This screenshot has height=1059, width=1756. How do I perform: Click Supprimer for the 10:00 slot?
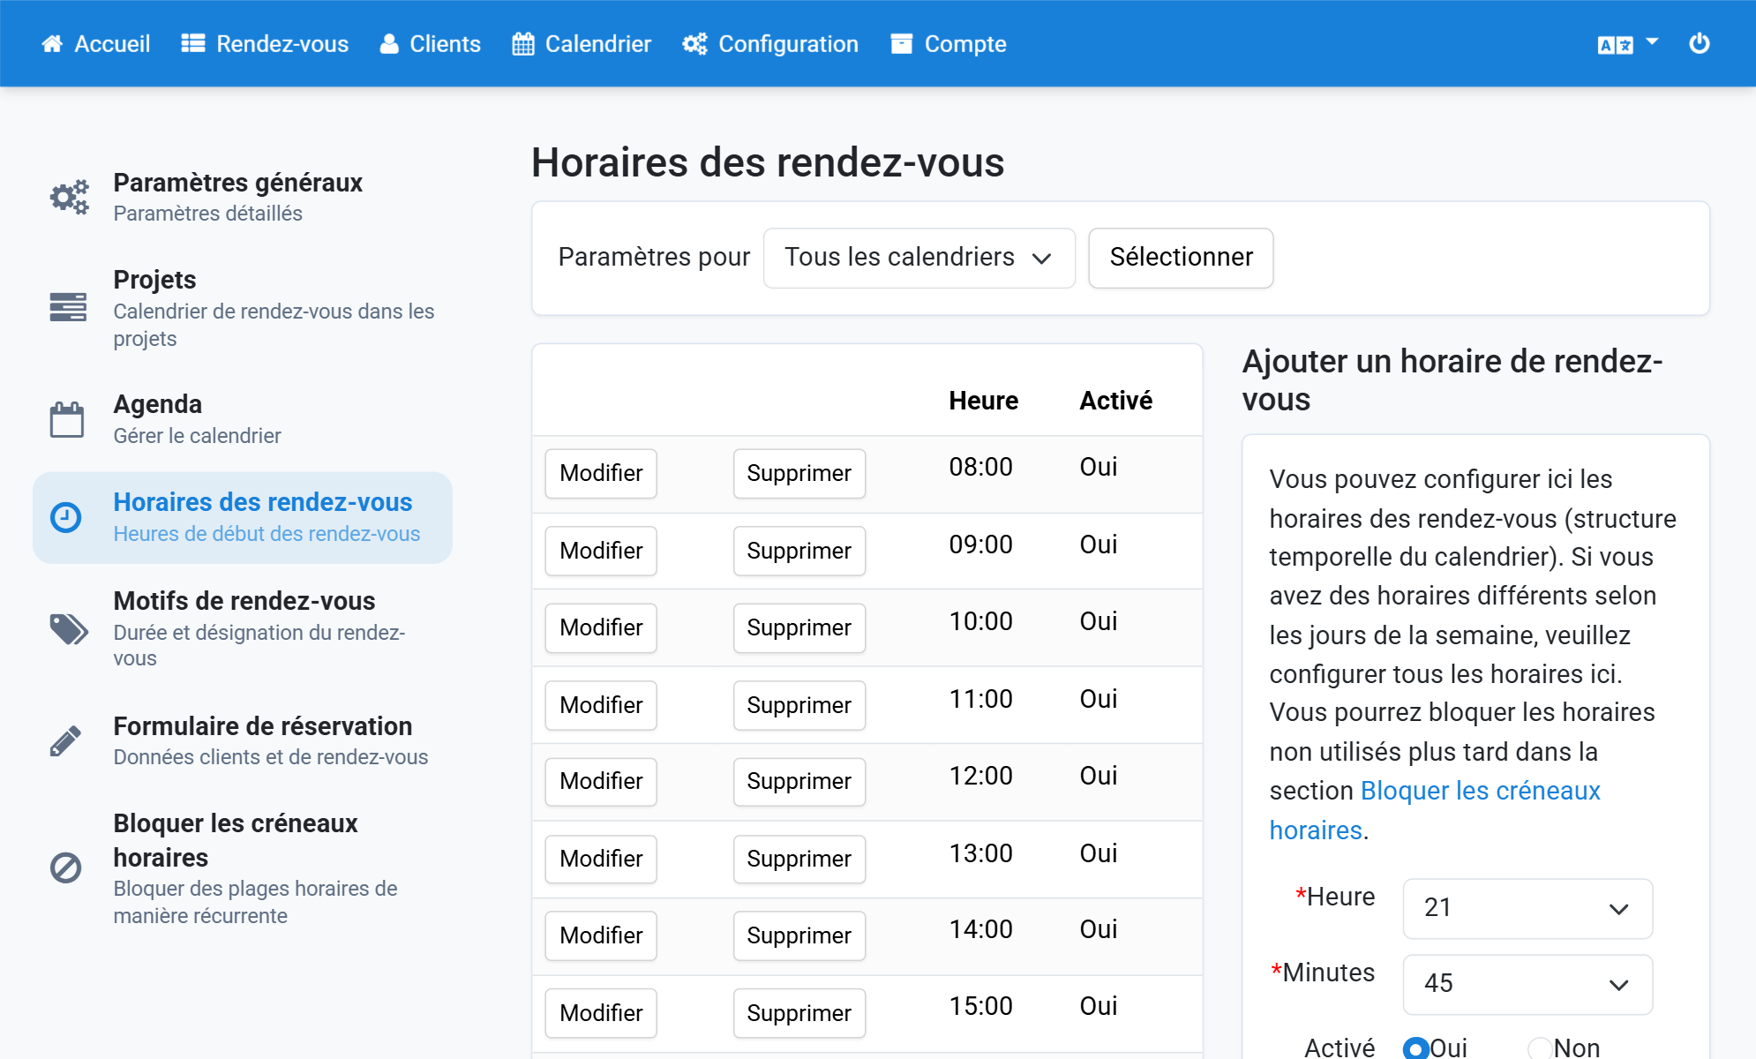pyautogui.click(x=799, y=628)
